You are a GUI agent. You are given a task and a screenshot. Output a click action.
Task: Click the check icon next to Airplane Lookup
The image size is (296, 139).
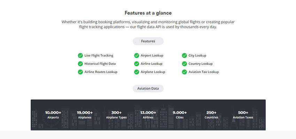pos(137,72)
